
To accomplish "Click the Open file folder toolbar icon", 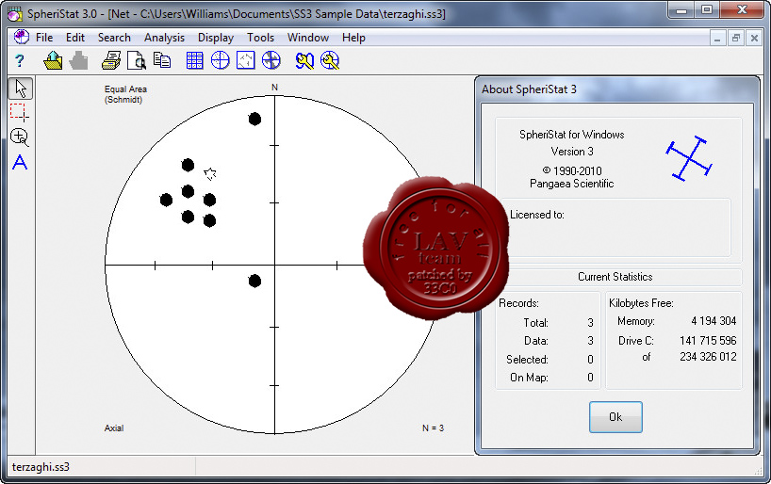I will [x=53, y=61].
